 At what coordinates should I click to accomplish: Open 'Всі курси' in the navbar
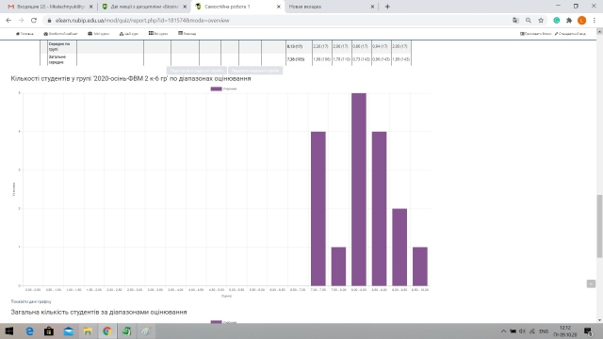(x=158, y=34)
